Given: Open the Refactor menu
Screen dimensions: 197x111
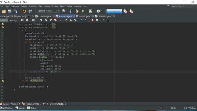Looking at the screenshot, I should (x=33, y=6).
